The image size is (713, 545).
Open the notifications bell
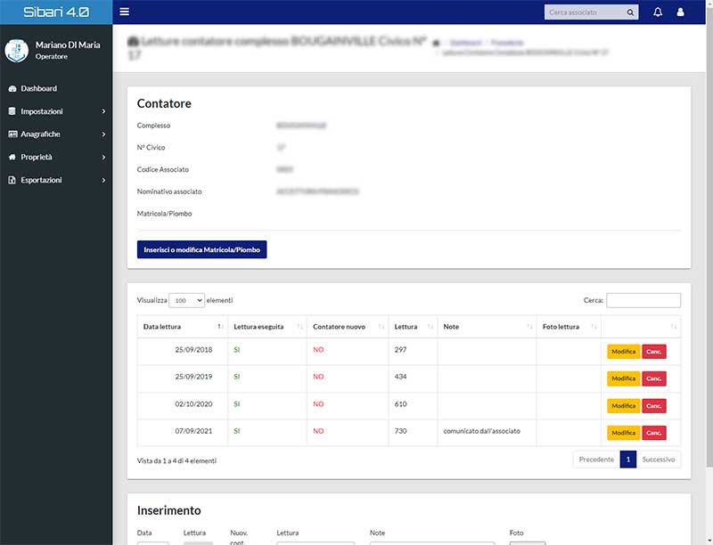click(x=658, y=12)
